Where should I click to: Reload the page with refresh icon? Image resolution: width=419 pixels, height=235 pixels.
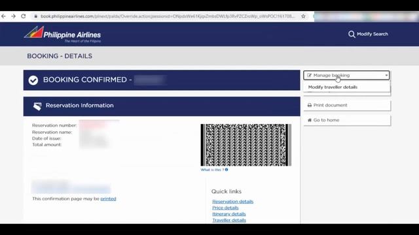click(x=24, y=16)
